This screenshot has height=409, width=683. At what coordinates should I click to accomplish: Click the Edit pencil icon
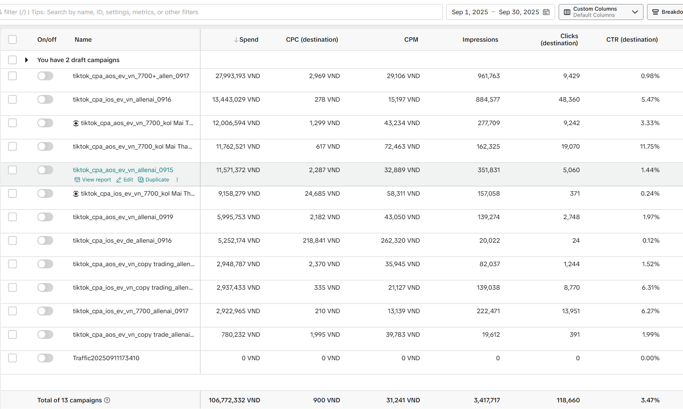[119, 180]
